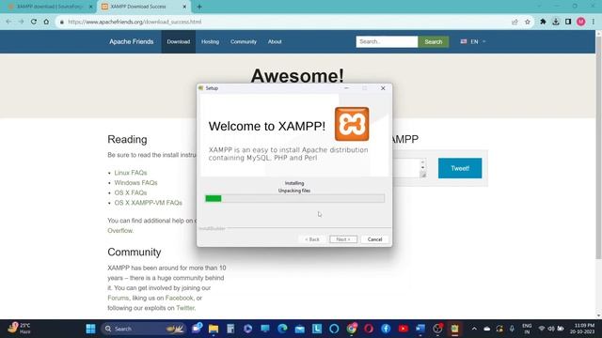Minimize the Setup dialog
Viewport: 602px width, 338px height.
coord(347,88)
